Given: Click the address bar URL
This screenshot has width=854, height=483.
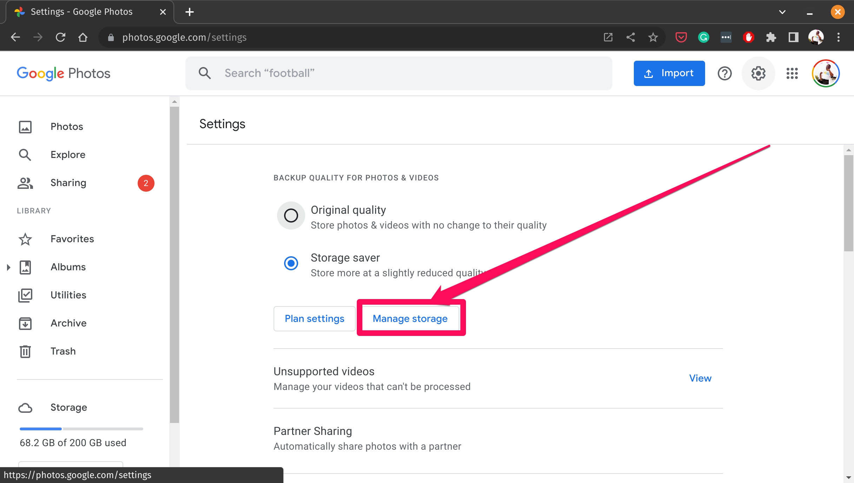Looking at the screenshot, I should pyautogui.click(x=184, y=37).
